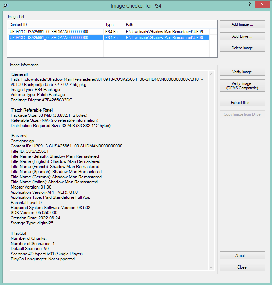Click PlayGo Languages: Not supported line

click(42, 259)
